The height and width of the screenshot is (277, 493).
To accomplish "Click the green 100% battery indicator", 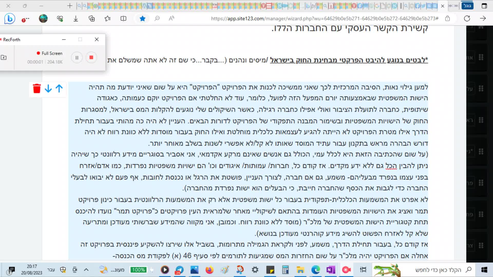I will pos(139,270).
